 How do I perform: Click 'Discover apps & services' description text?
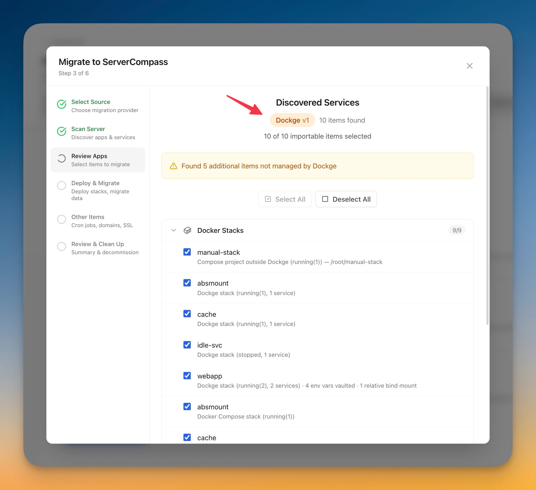[103, 138]
